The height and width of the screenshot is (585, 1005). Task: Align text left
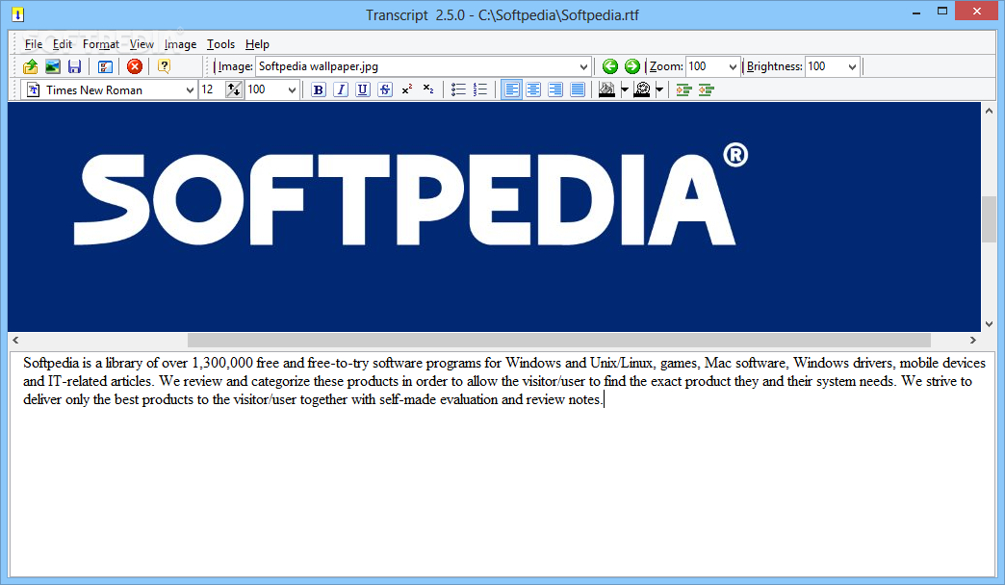click(x=511, y=89)
